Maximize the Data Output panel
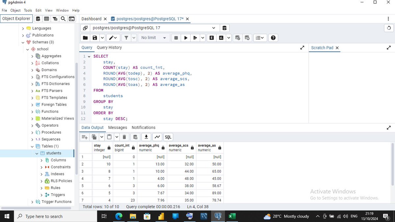The image size is (395, 222). point(389,128)
